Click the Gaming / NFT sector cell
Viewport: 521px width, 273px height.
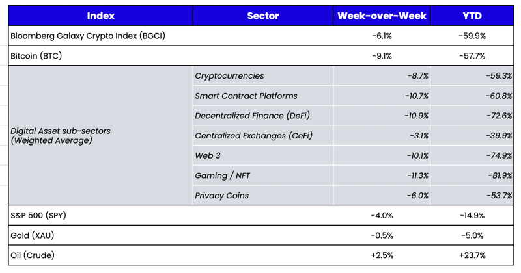(223, 175)
